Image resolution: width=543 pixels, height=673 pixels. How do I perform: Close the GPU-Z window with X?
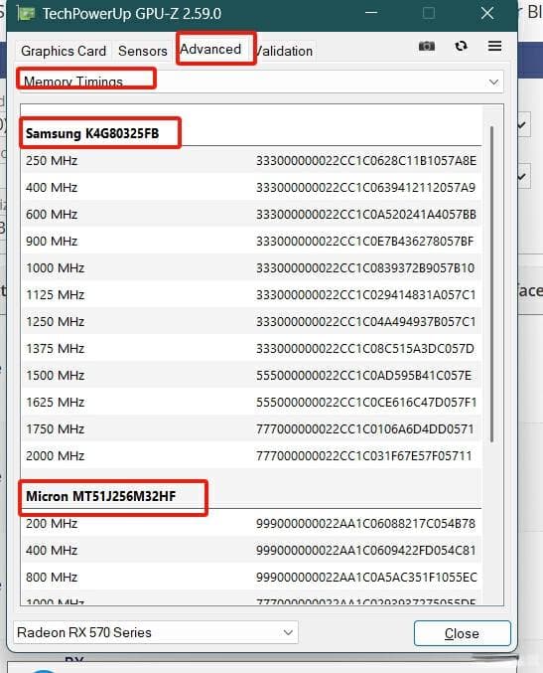click(487, 13)
